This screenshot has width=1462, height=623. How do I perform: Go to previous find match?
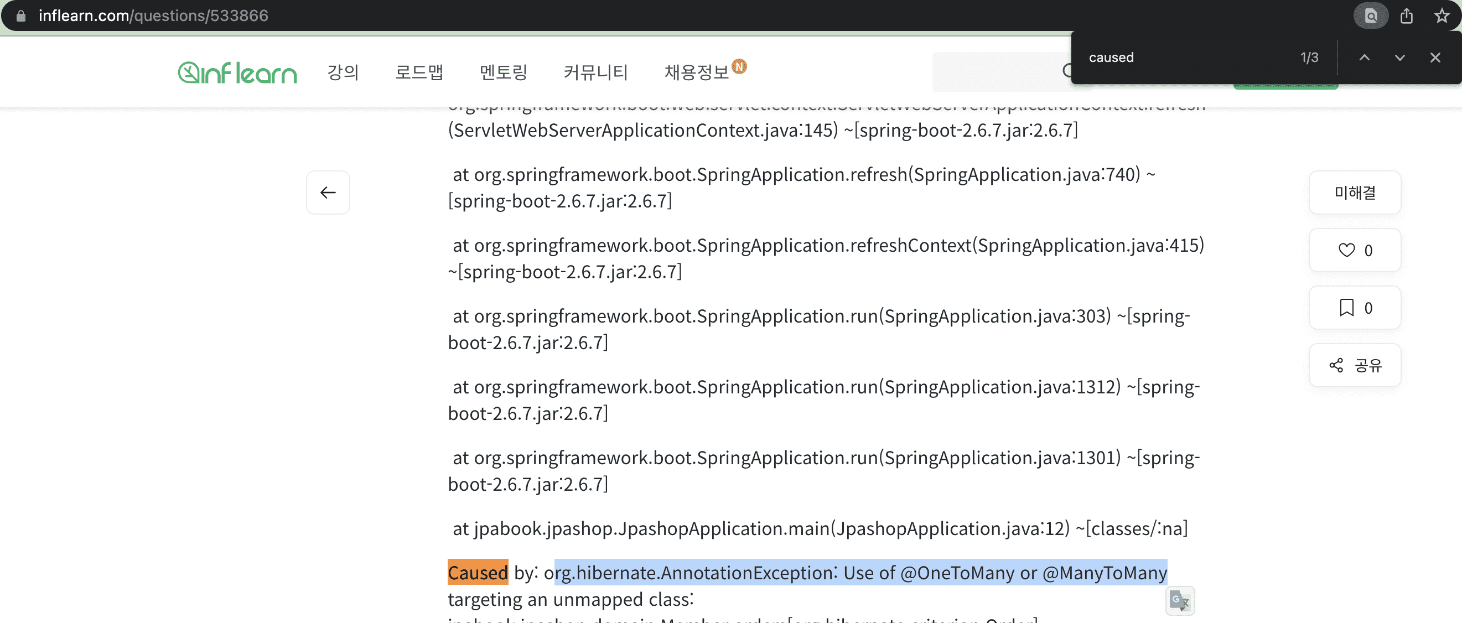(x=1365, y=58)
